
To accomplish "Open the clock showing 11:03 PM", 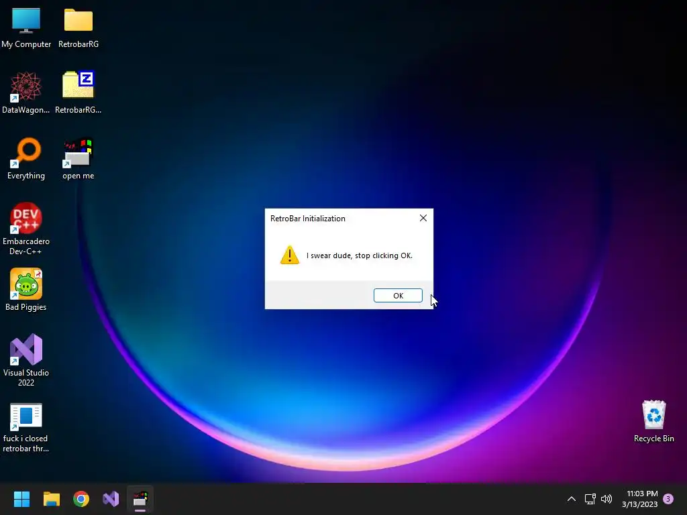I will tap(640, 499).
